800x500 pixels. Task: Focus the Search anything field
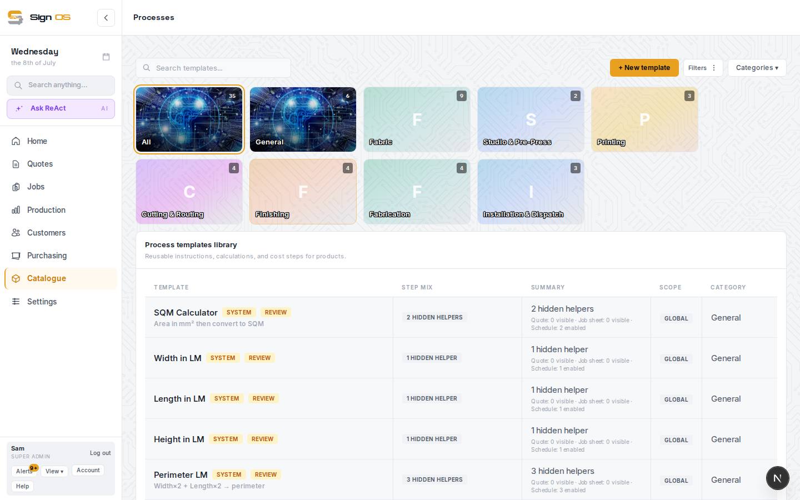coord(61,86)
